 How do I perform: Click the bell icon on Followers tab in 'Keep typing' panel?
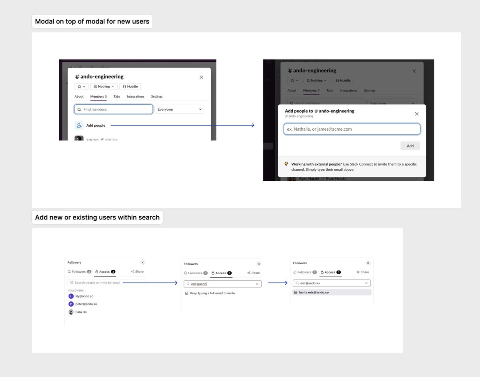pos(186,273)
